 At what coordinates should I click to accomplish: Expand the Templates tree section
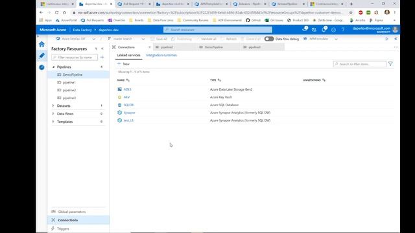click(53, 122)
